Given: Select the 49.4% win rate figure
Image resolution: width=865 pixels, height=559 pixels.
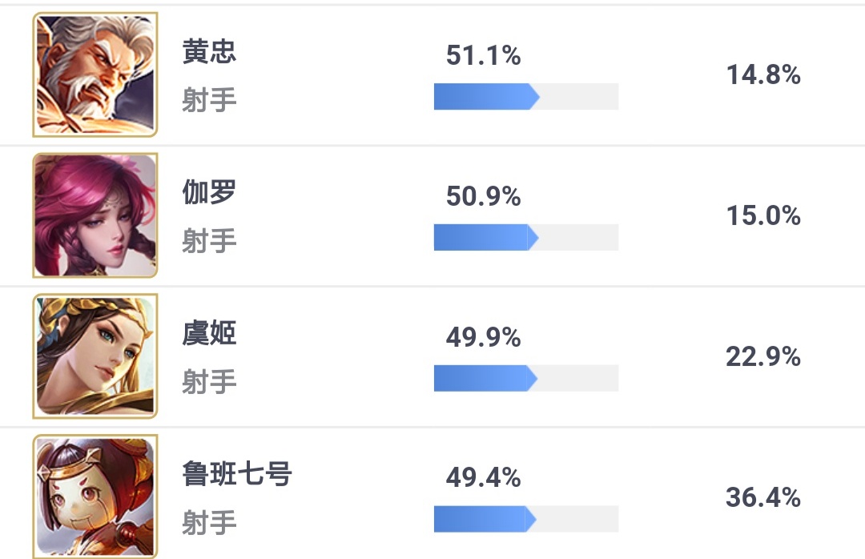Looking at the screenshot, I should pyautogui.click(x=483, y=479).
